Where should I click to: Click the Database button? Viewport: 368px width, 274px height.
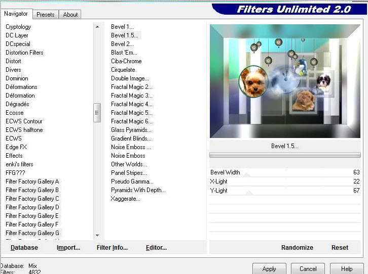click(24, 248)
